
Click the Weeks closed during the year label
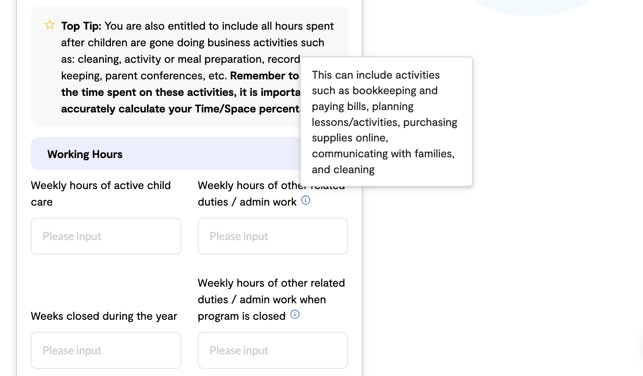[x=104, y=316]
